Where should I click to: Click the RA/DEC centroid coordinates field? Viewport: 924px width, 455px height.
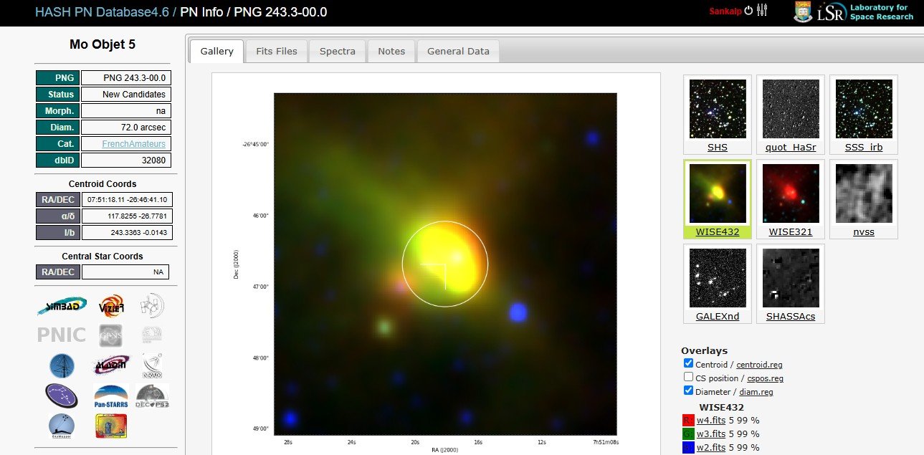[x=127, y=200]
